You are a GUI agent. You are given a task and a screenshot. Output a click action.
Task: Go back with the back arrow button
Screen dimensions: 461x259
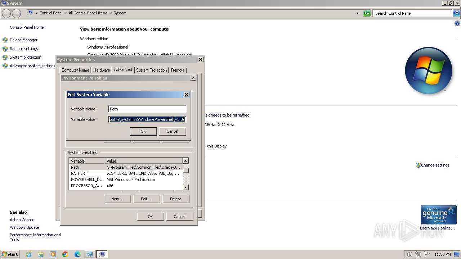(6, 13)
